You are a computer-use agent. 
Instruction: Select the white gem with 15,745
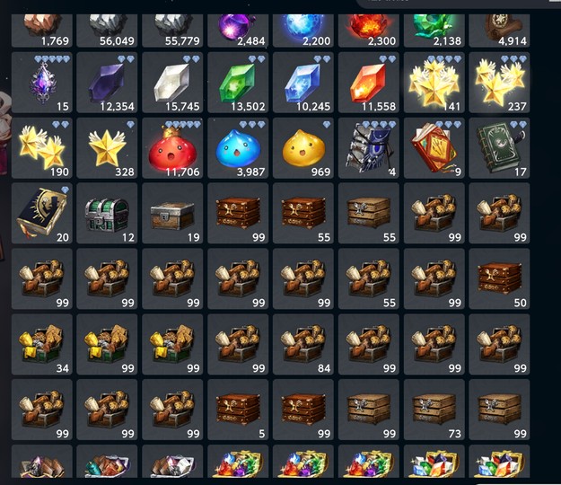(x=172, y=83)
